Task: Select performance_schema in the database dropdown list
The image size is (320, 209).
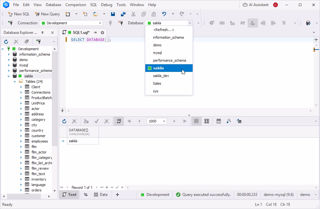Action: (x=169, y=60)
